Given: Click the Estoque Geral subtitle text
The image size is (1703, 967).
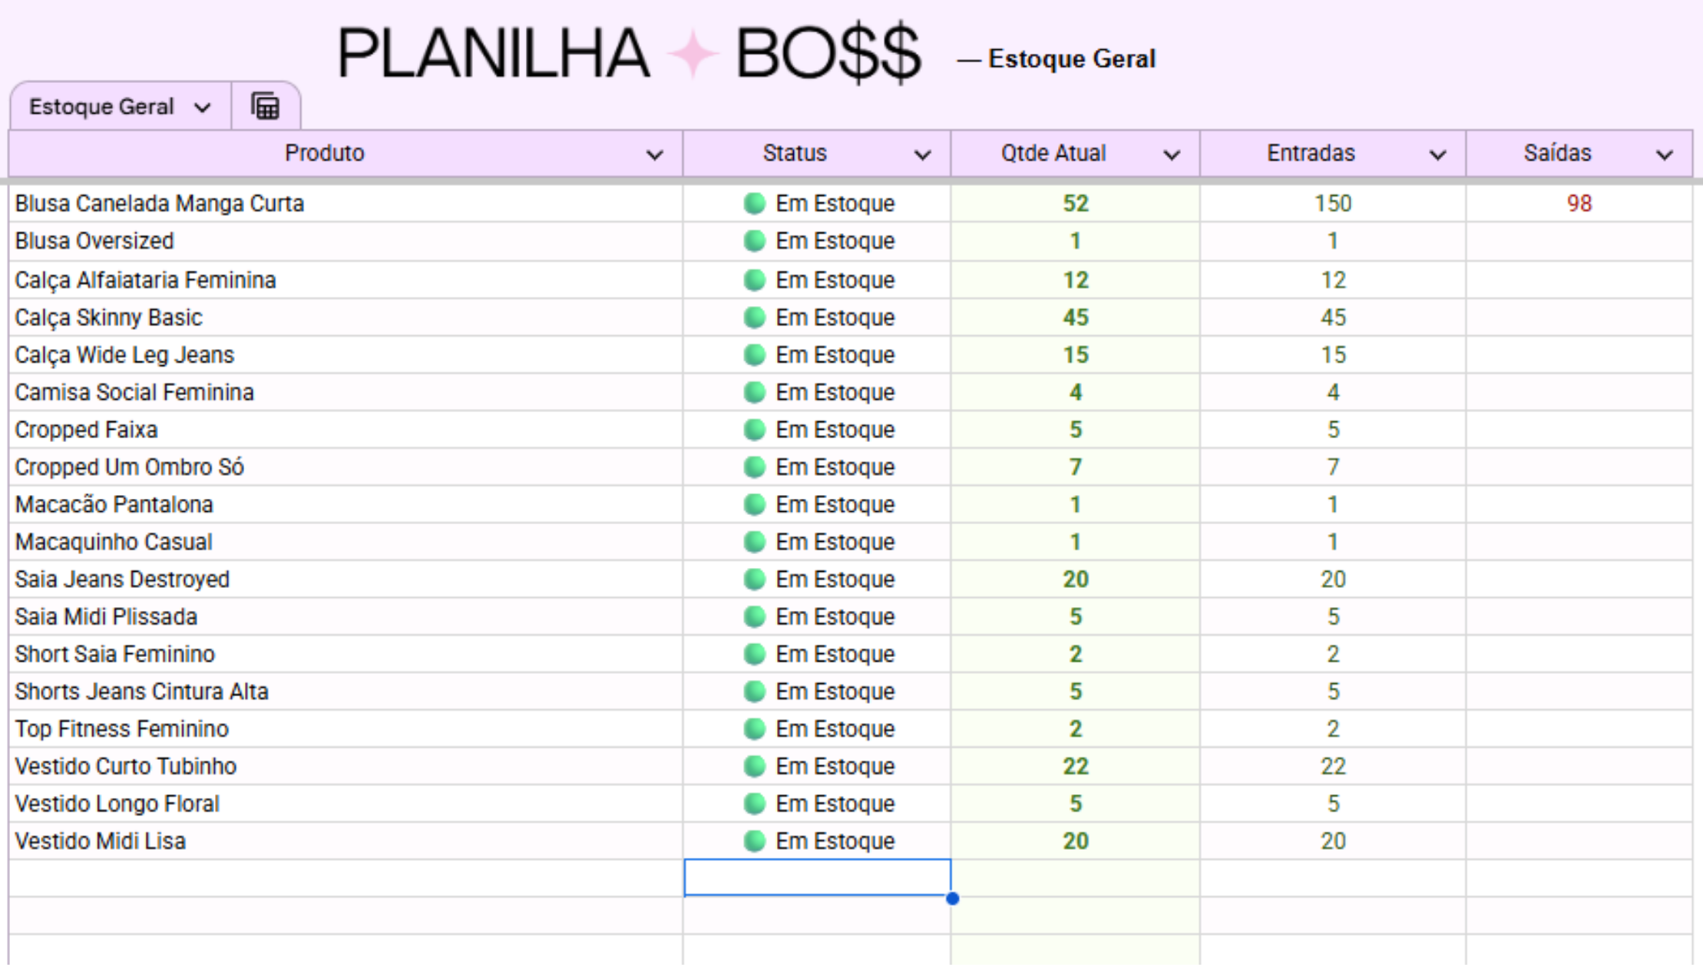Looking at the screenshot, I should click(1071, 59).
